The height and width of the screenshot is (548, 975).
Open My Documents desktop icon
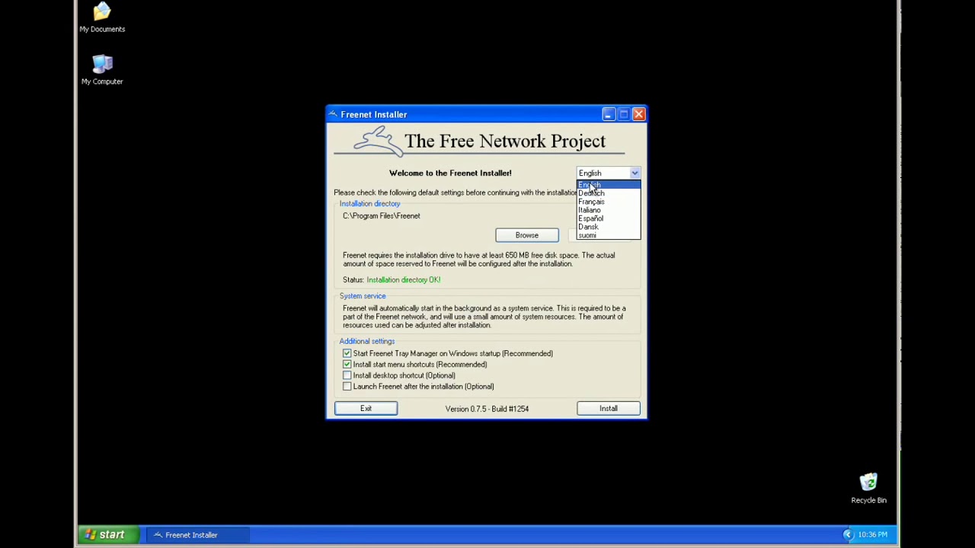[102, 18]
